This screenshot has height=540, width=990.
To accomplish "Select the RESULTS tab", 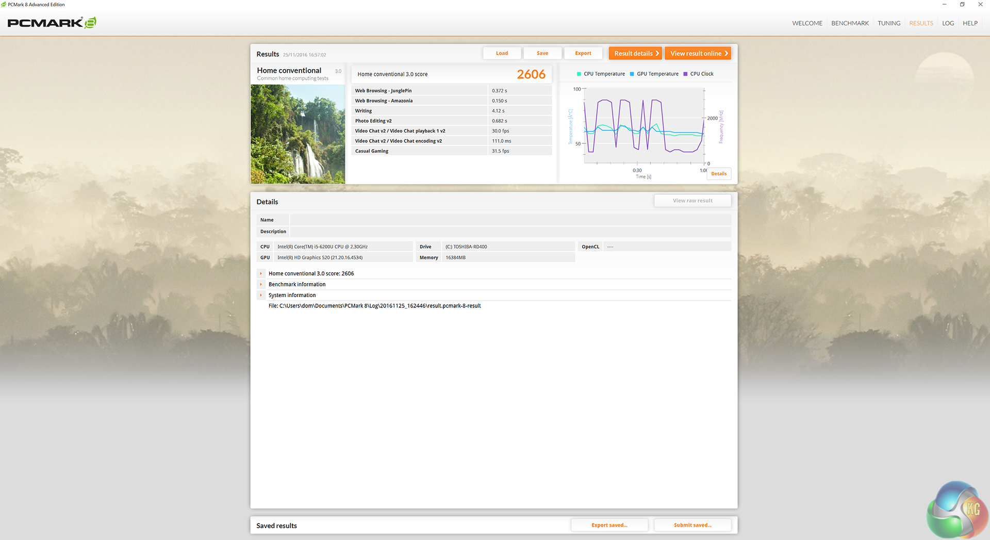I will pyautogui.click(x=921, y=23).
